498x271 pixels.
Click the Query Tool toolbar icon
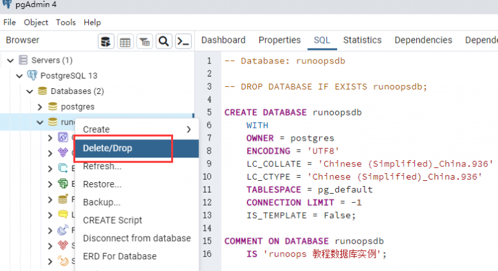point(106,41)
